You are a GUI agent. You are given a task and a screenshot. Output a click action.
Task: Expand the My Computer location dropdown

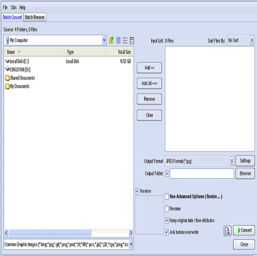coord(104,41)
